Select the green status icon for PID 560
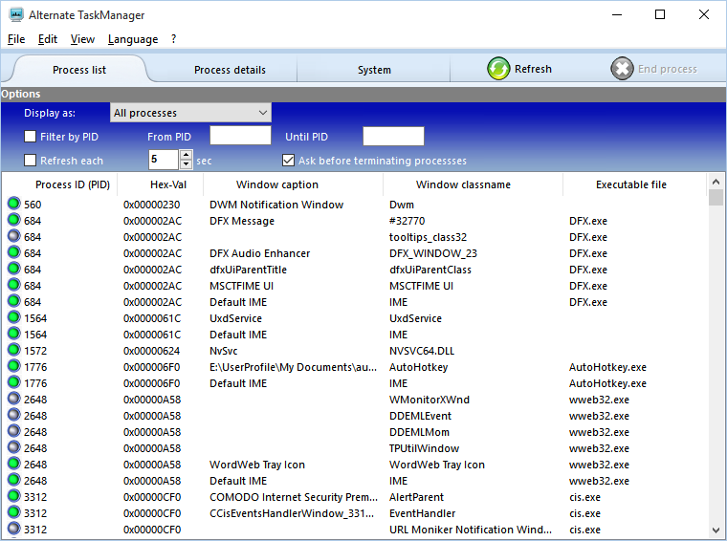 pyautogui.click(x=14, y=204)
